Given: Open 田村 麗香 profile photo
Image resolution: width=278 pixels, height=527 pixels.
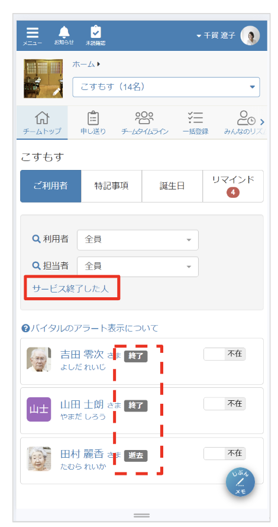Looking at the screenshot, I should 39,459.
